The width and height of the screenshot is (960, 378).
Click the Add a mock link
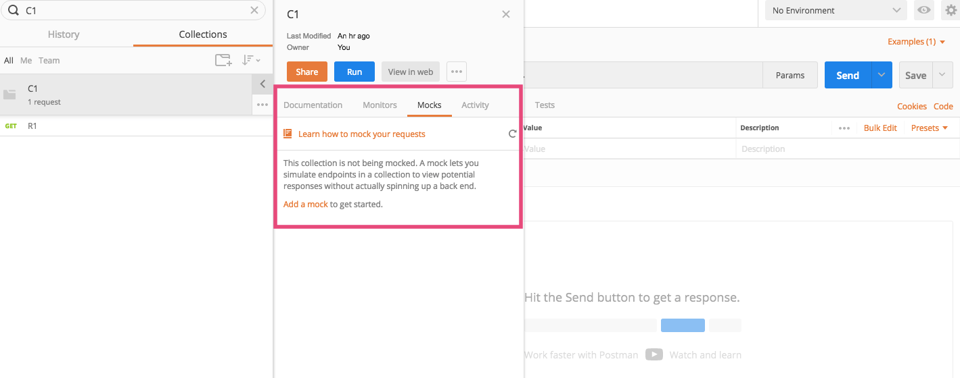[306, 204]
